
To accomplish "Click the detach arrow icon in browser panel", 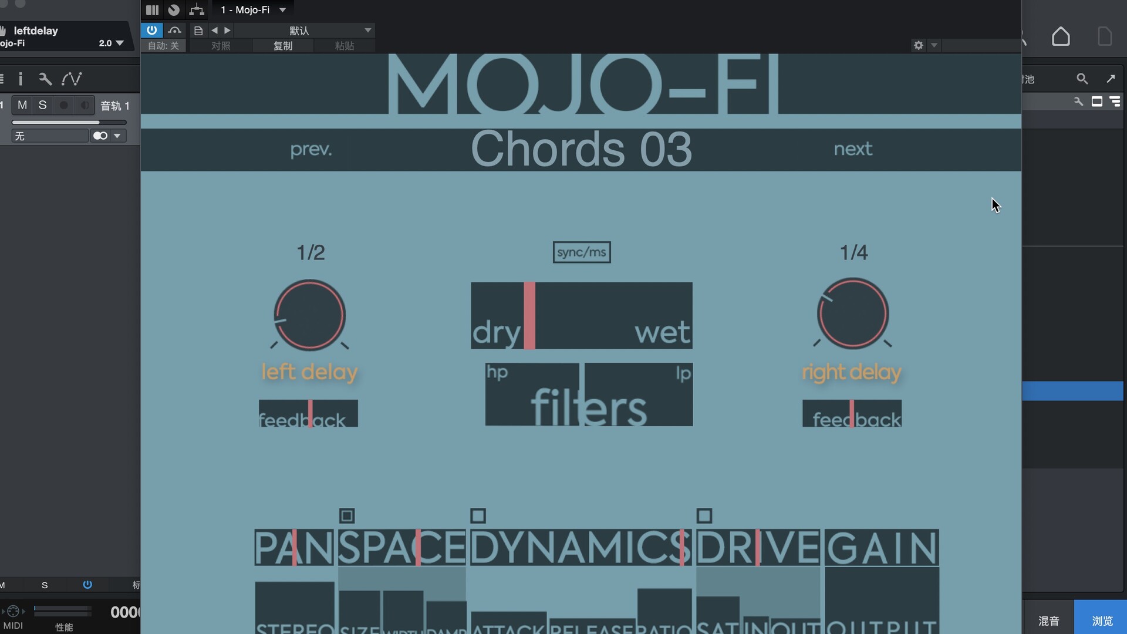I will click(x=1111, y=79).
